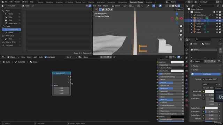223x125 pixels.
Task: Open the Window menu
Action: (x=25, y=2)
